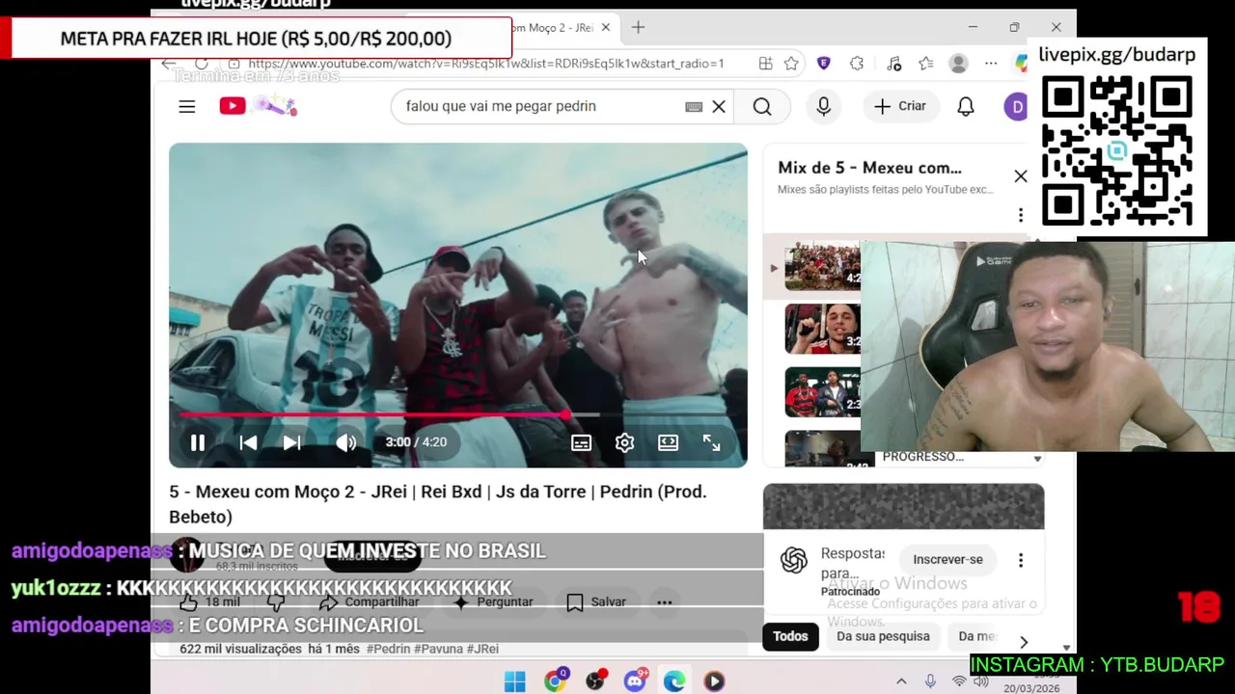This screenshot has height=694, width=1235.
Task: Show hidden system tray icons
Action: (x=901, y=681)
